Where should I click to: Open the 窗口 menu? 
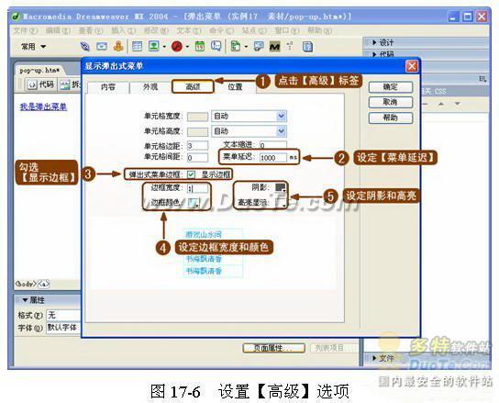pos(287,31)
